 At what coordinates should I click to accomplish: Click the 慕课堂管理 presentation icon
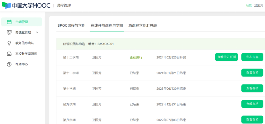click(x=9, y=32)
